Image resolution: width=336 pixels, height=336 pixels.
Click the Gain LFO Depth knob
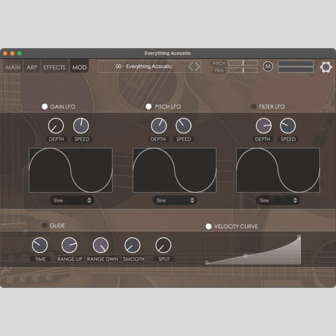coord(56,126)
